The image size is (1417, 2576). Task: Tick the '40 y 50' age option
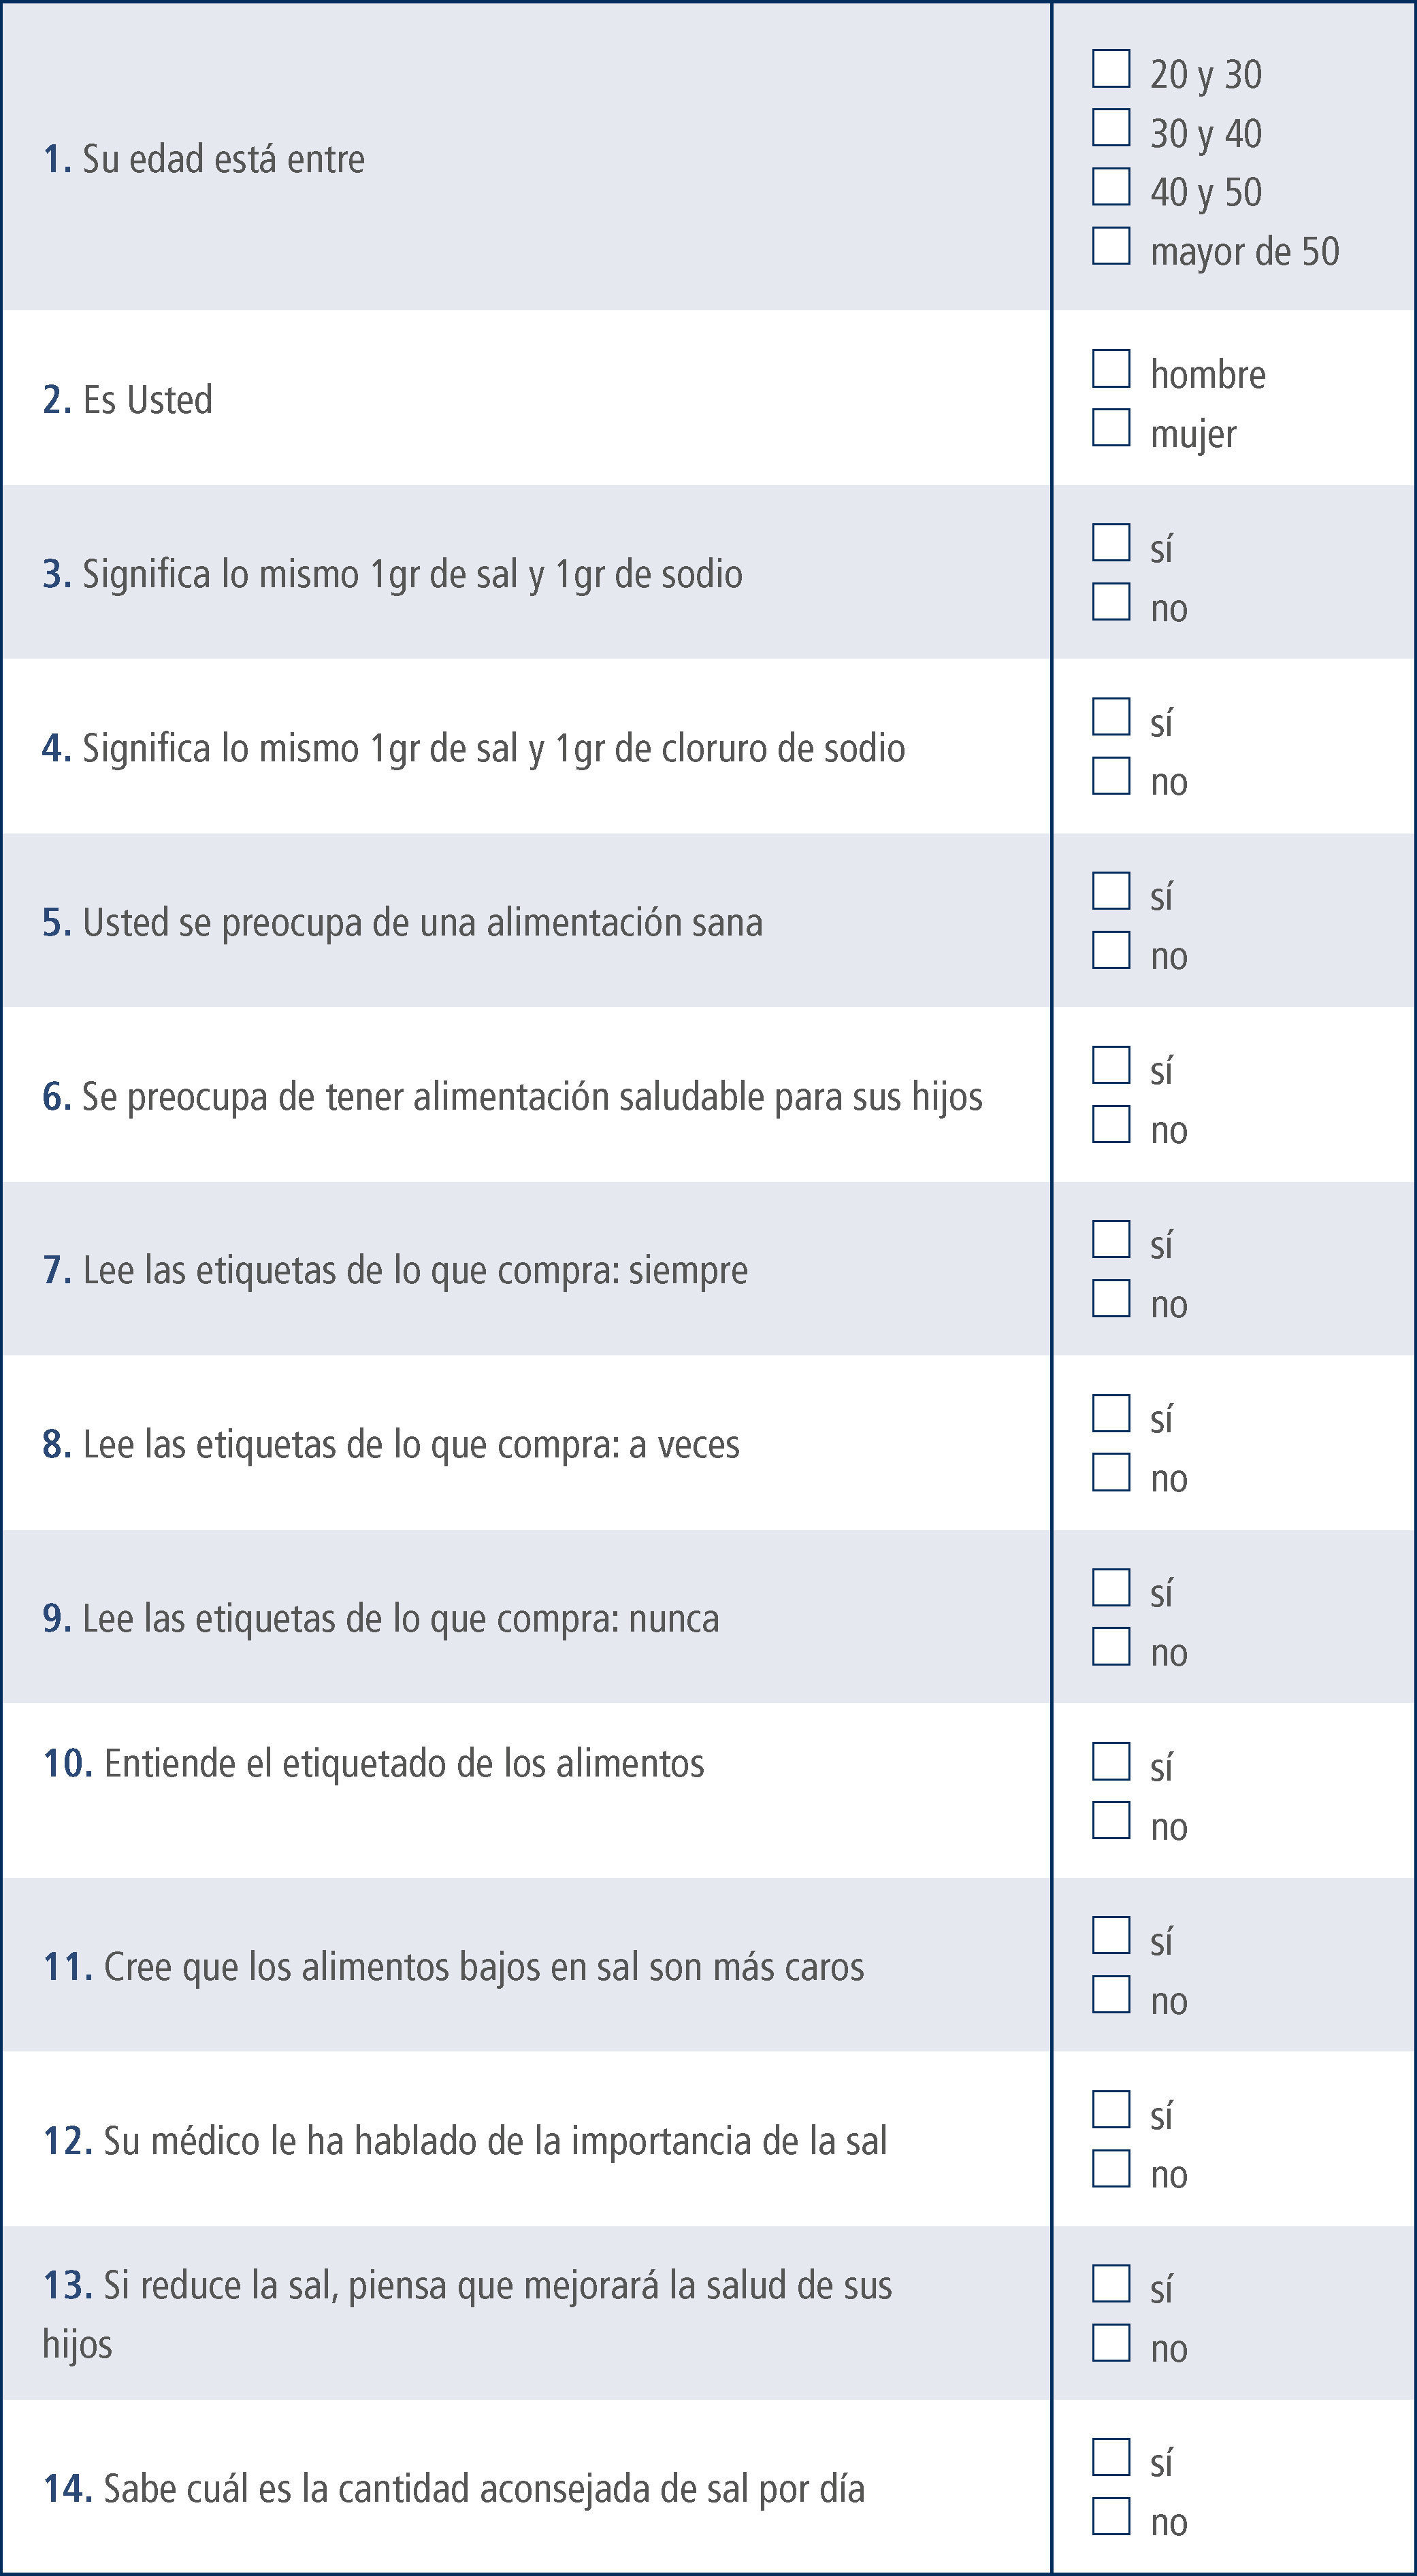click(x=1111, y=187)
